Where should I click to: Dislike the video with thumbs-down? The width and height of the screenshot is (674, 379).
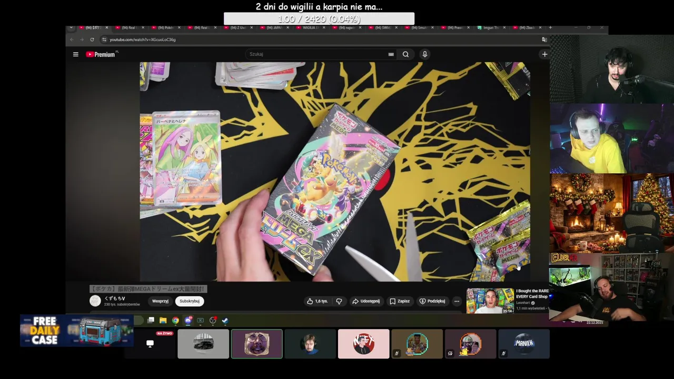(x=339, y=301)
